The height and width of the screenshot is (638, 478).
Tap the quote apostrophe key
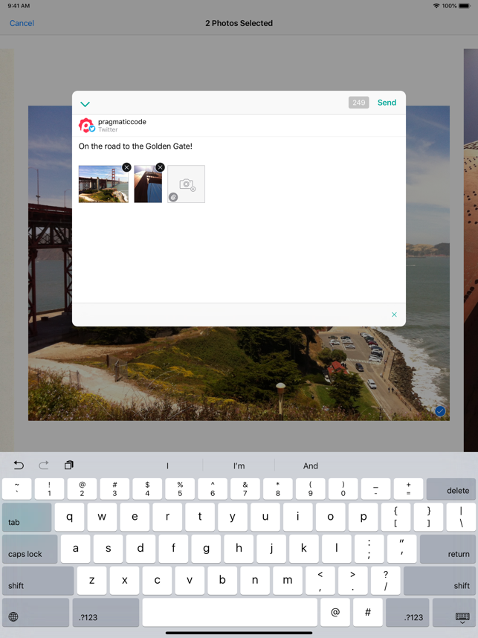pos(402,549)
